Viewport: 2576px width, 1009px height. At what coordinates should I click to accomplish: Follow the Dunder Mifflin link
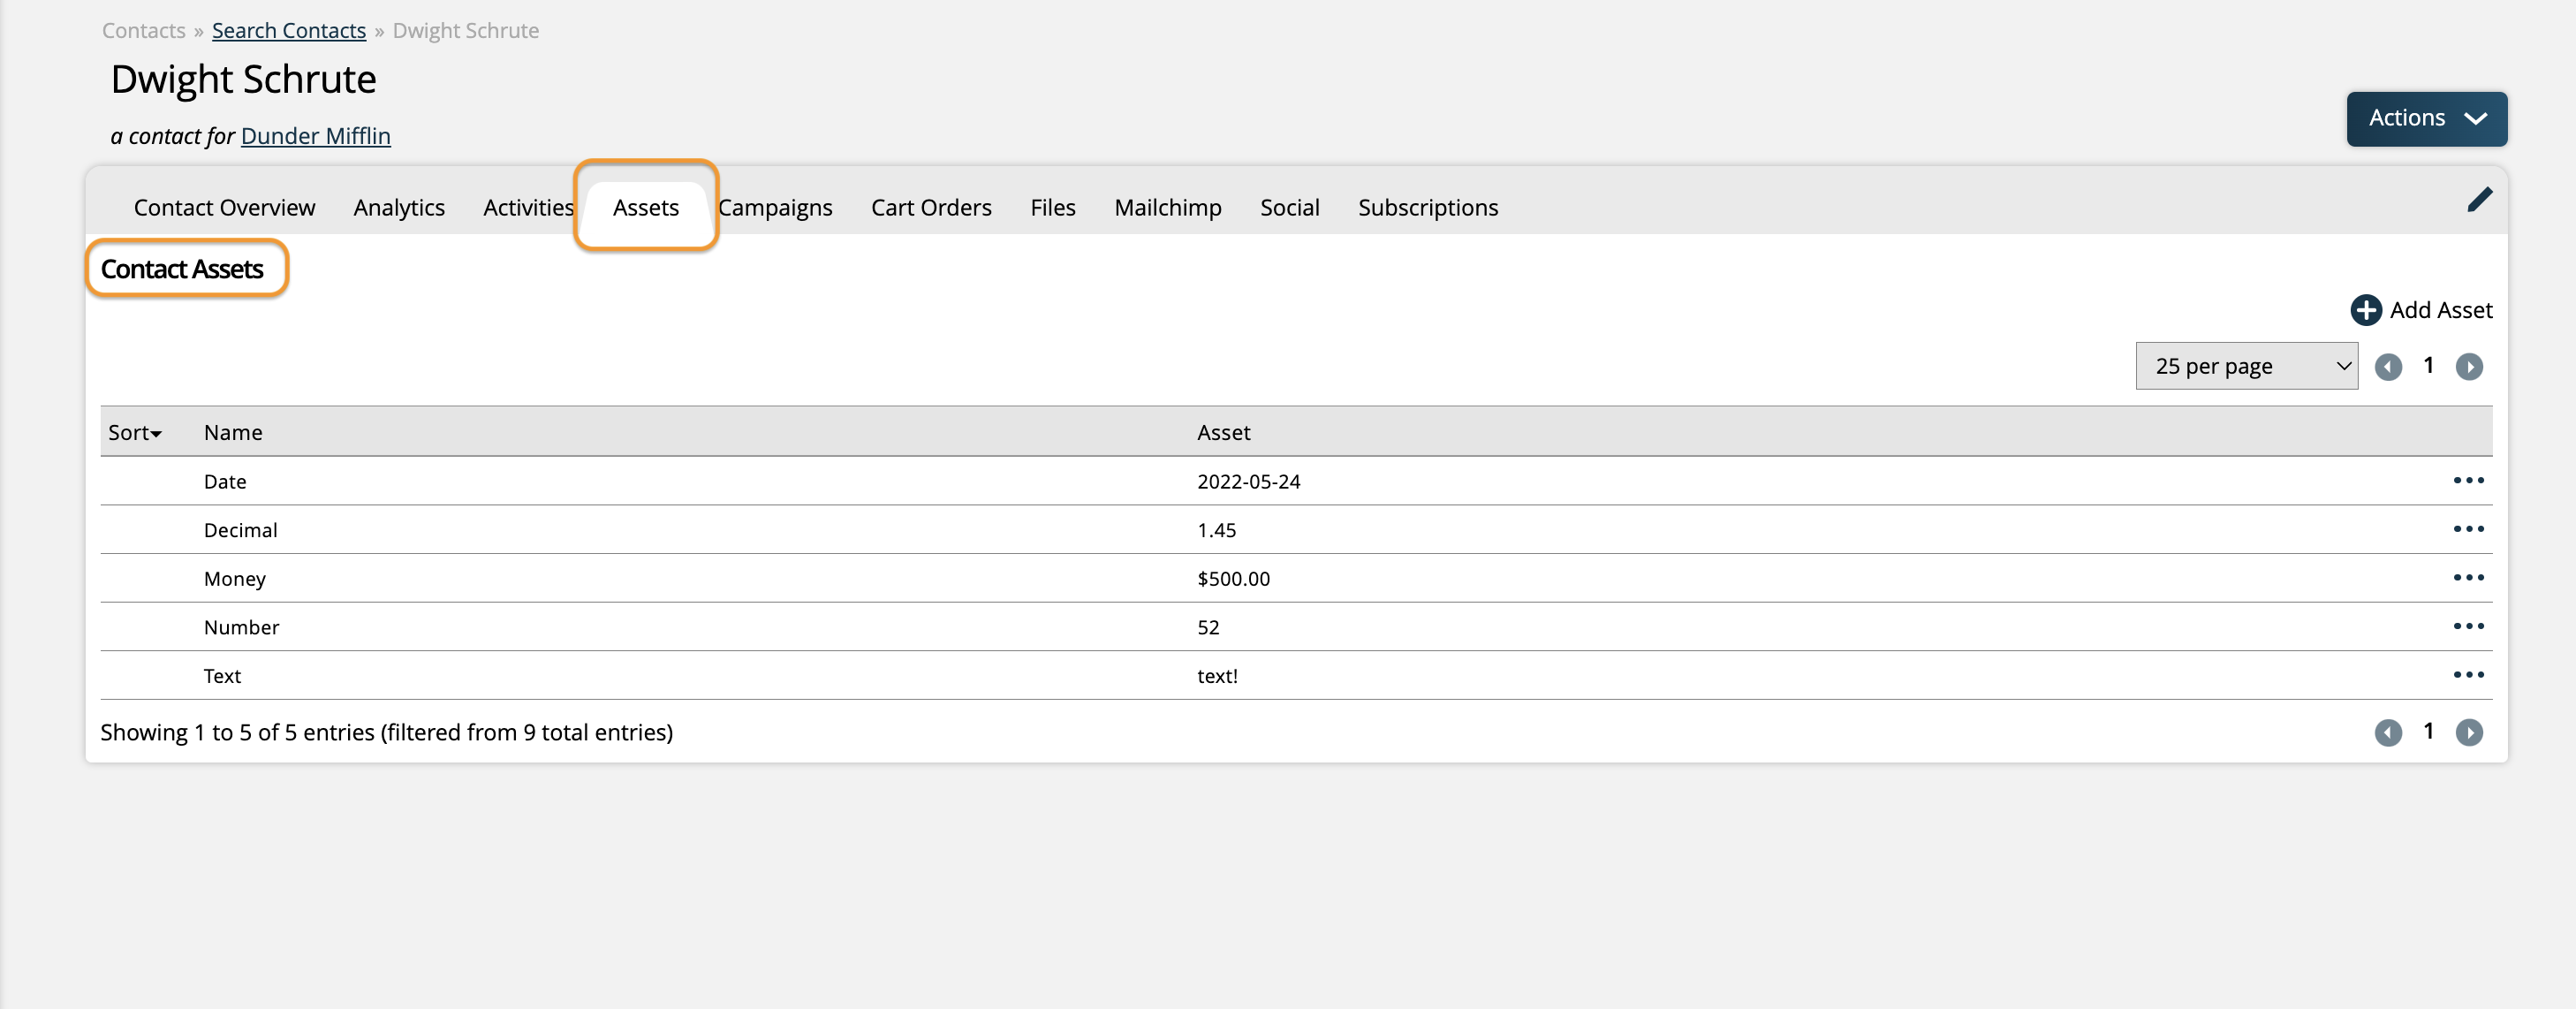click(315, 136)
